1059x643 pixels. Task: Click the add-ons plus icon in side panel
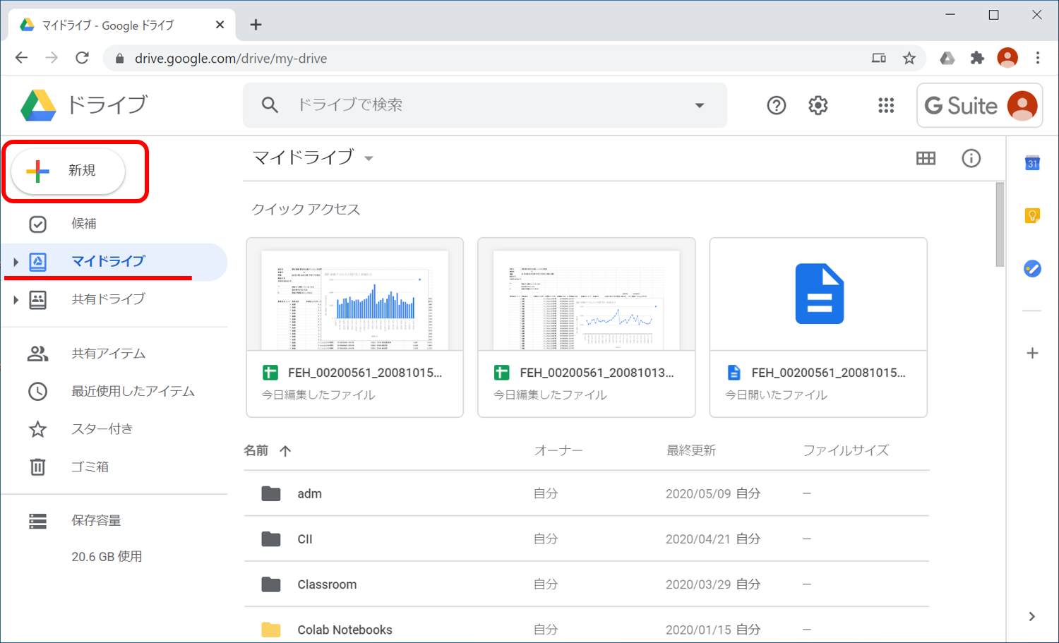[x=1032, y=353]
